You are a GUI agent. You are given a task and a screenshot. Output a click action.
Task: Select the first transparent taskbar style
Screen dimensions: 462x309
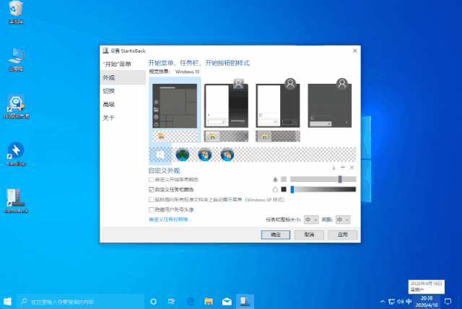point(175,136)
